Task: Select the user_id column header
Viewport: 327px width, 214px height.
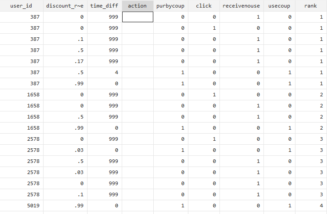Action: [x=21, y=6]
